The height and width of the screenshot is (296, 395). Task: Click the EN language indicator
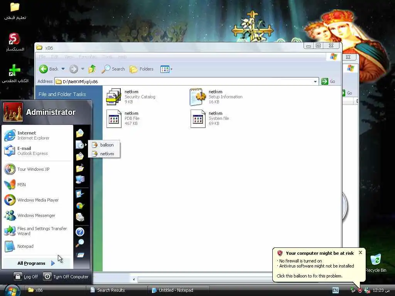tap(335, 290)
